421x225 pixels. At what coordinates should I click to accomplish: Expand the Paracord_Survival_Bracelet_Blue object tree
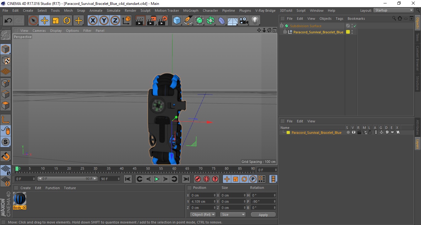285,32
